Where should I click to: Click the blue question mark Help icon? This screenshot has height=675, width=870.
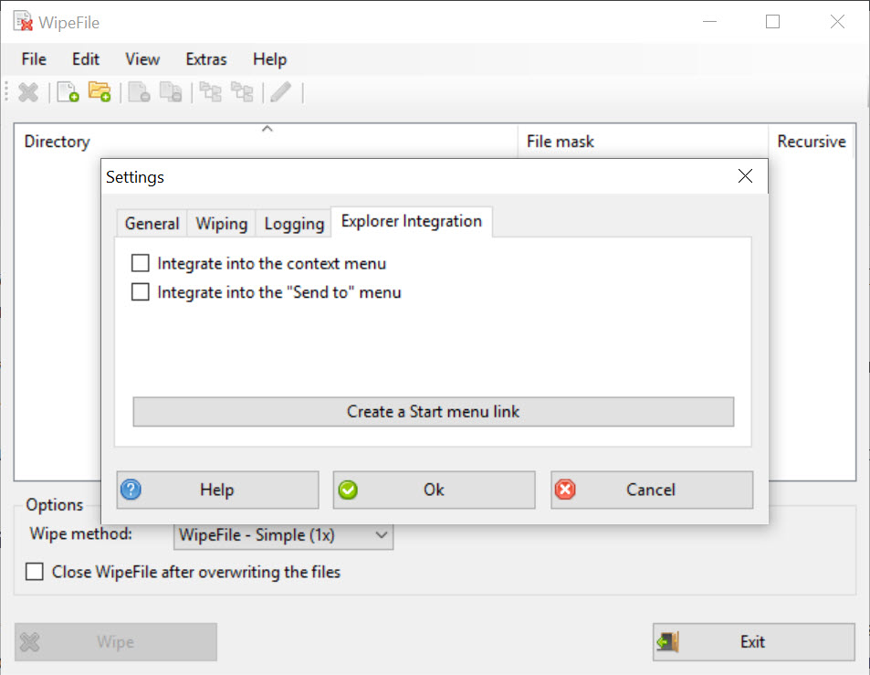pyautogui.click(x=131, y=490)
